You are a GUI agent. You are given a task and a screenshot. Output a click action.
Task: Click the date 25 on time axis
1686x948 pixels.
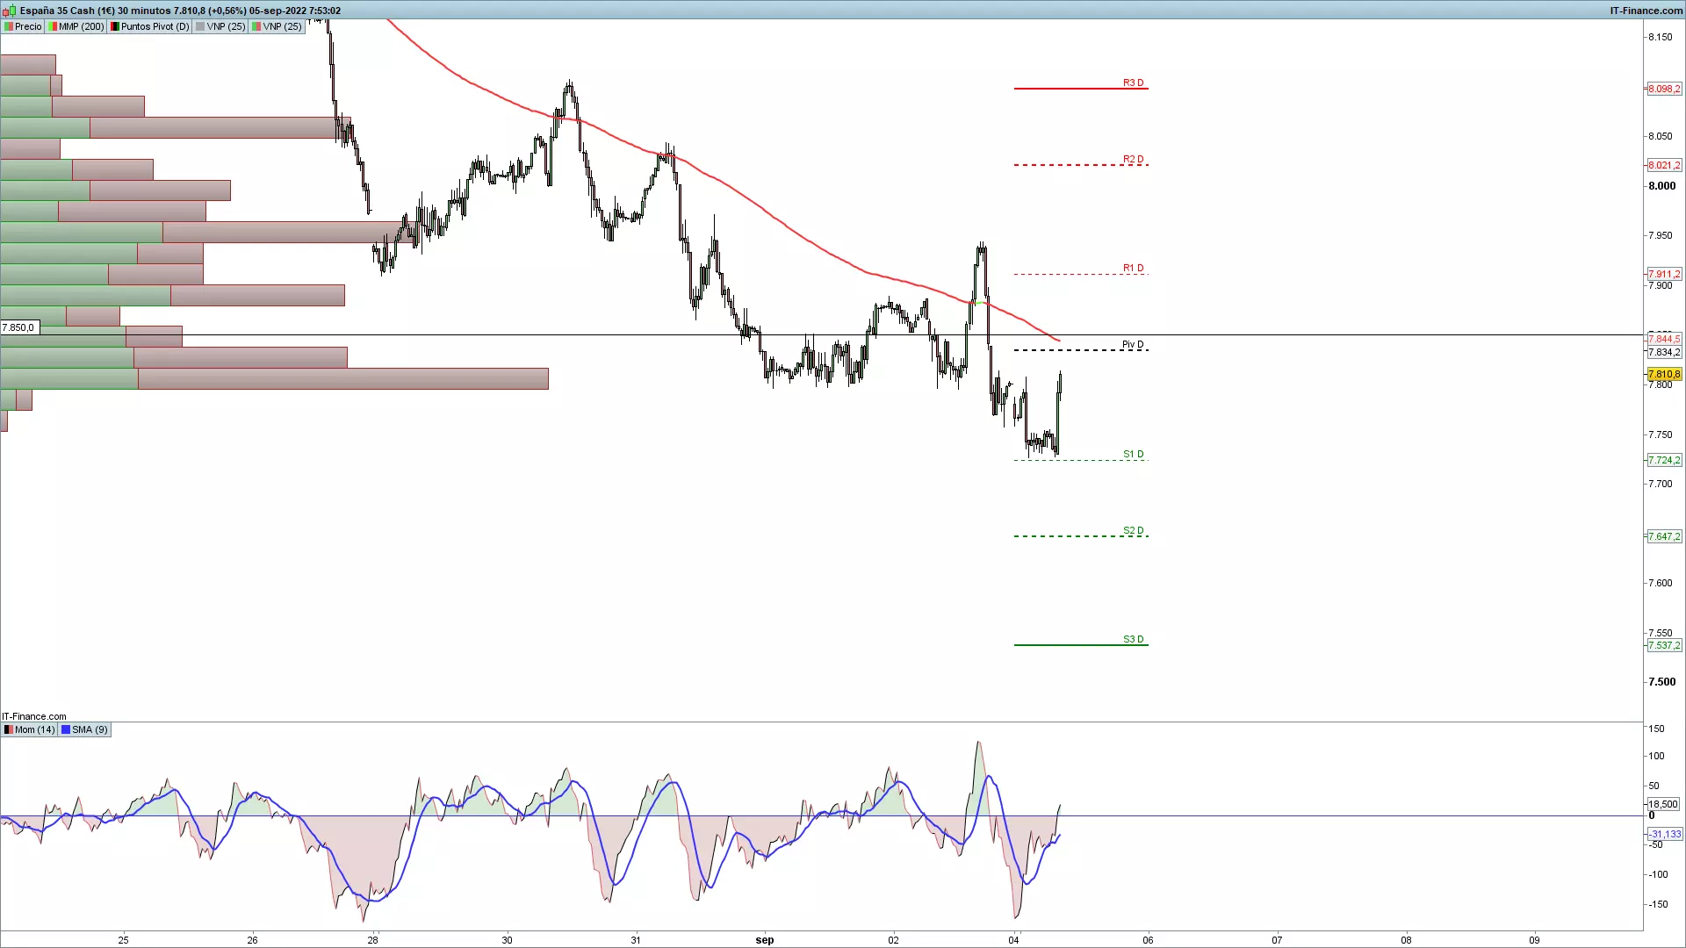click(124, 940)
